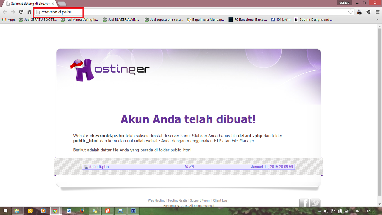
Task: Click the Client Login footer link
Action: pos(221,200)
